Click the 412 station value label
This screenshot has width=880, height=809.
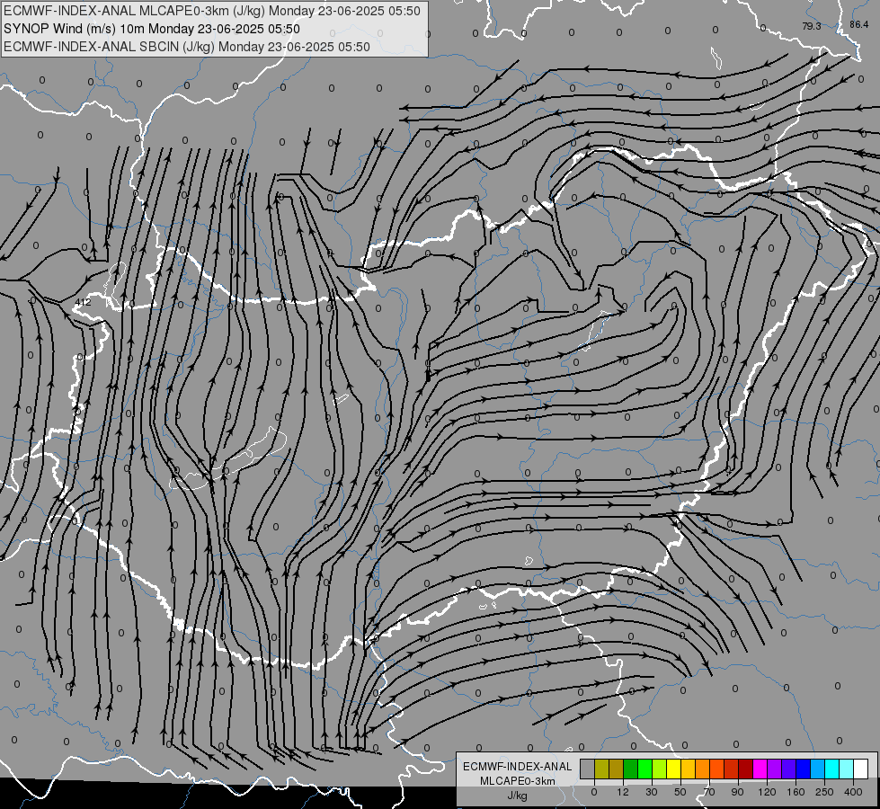pos(83,302)
